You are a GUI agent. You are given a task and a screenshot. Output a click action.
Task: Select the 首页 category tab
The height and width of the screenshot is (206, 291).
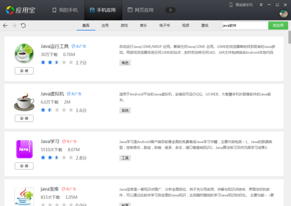point(86,26)
